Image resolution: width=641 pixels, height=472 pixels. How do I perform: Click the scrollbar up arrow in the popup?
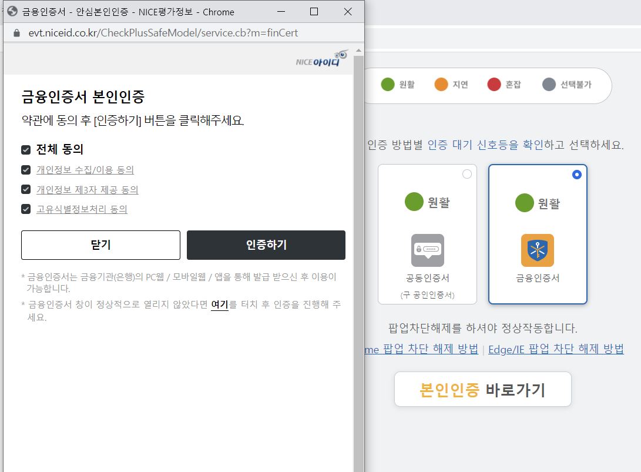(358, 51)
